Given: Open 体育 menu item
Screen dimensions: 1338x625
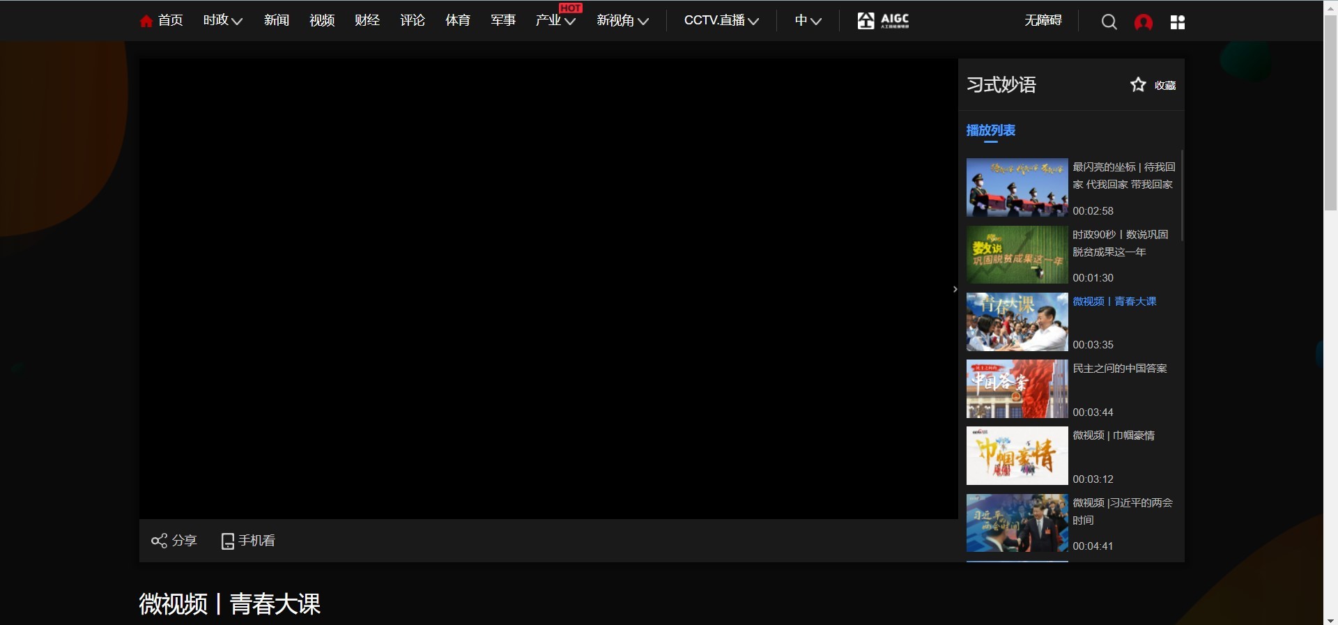Looking at the screenshot, I should tap(458, 20).
